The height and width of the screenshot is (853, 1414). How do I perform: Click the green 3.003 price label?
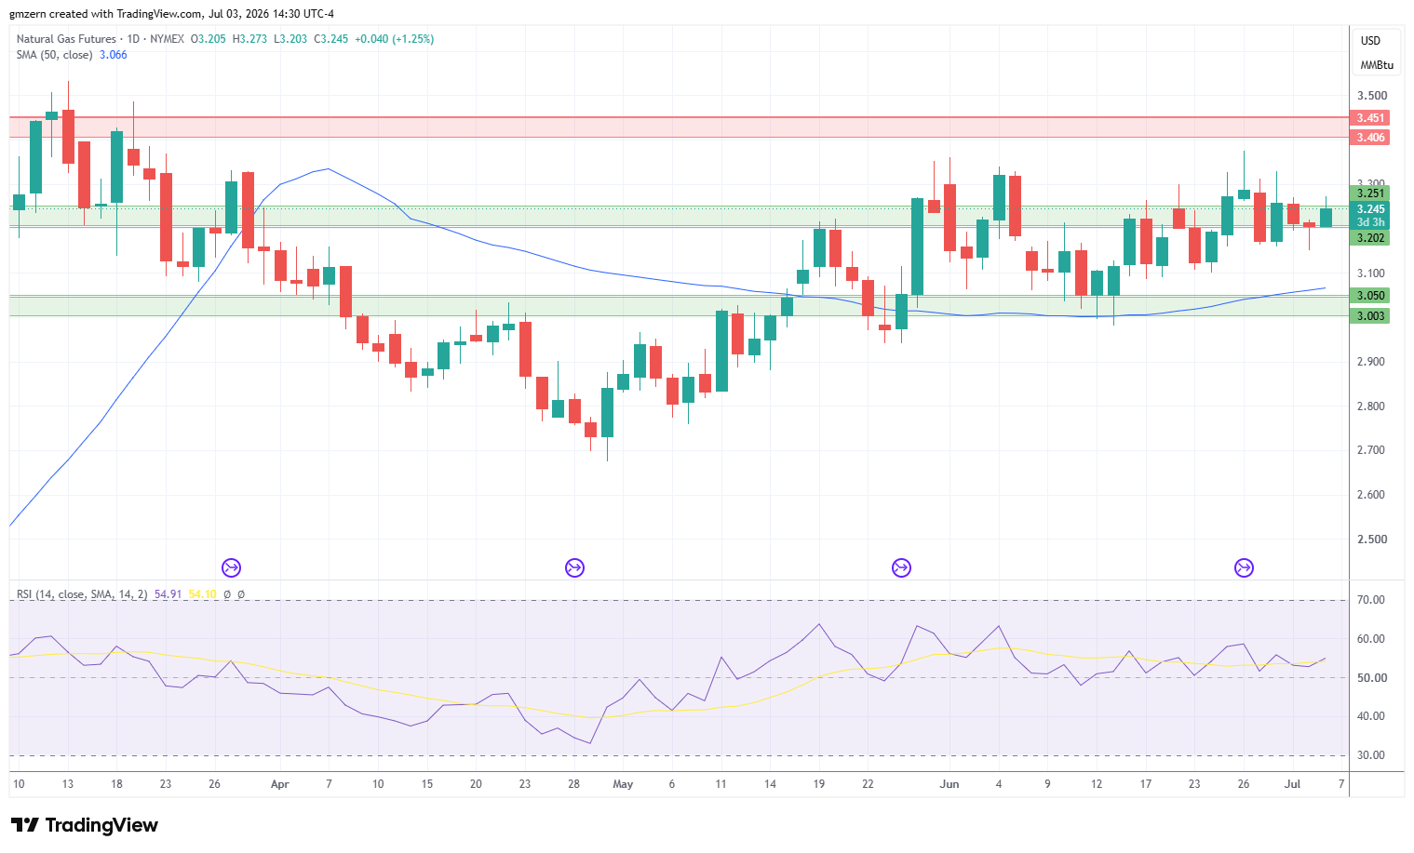point(1369,316)
